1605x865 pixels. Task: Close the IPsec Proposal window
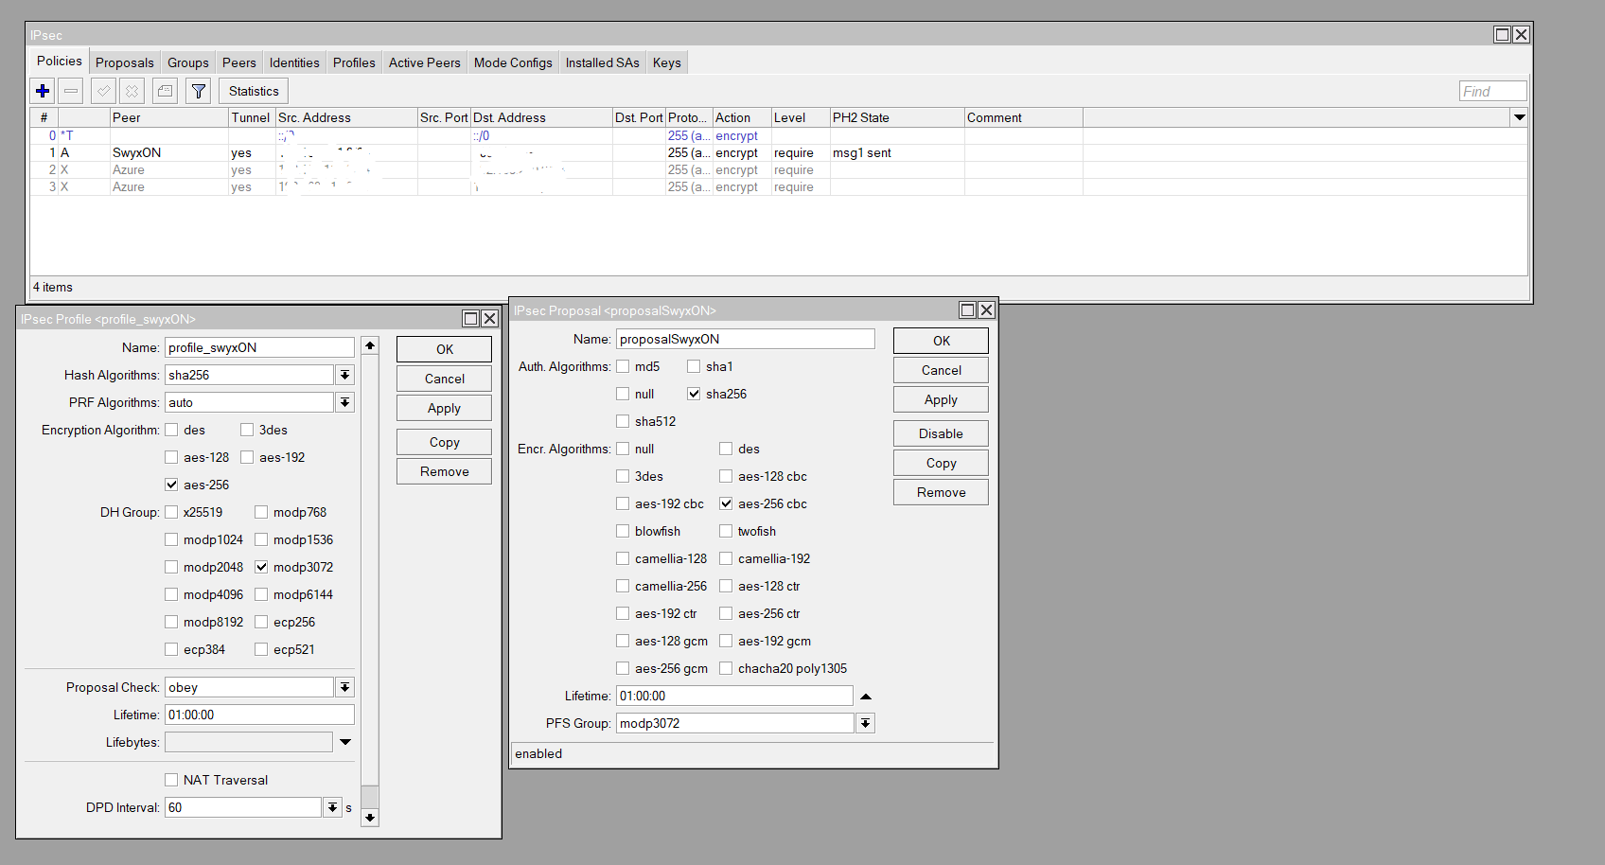pos(986,309)
